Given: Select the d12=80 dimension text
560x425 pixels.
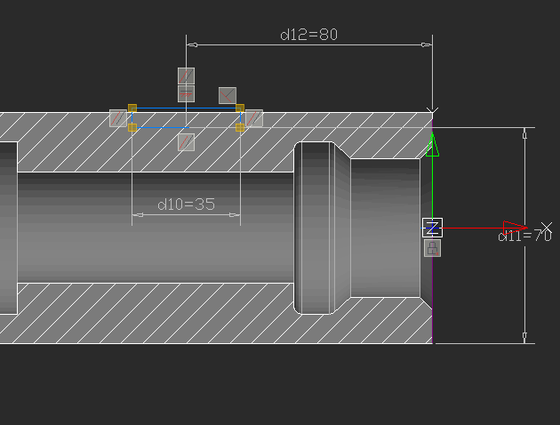Looking at the screenshot, I should click(x=308, y=35).
